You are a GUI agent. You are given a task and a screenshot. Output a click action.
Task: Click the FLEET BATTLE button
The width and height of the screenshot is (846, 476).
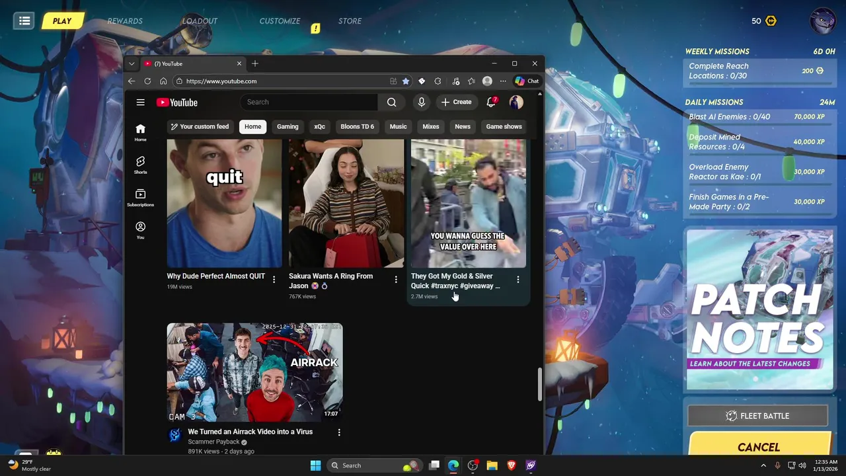(757, 416)
